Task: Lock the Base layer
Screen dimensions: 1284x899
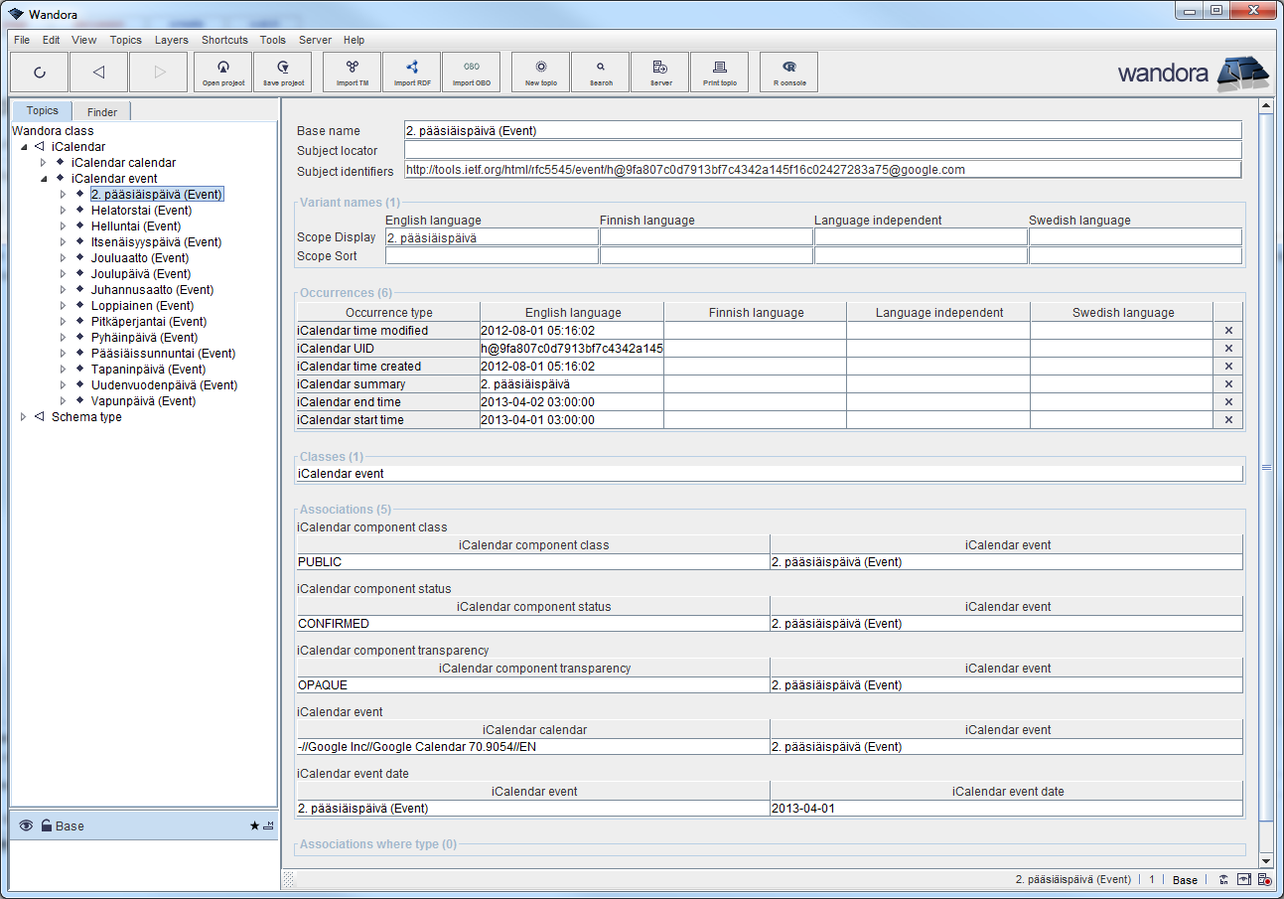Action: coord(47,825)
